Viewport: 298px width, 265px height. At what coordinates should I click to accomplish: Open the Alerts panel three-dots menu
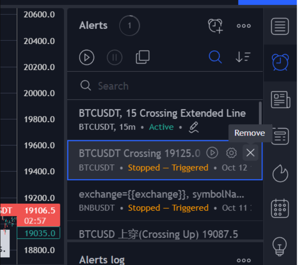[x=244, y=26]
